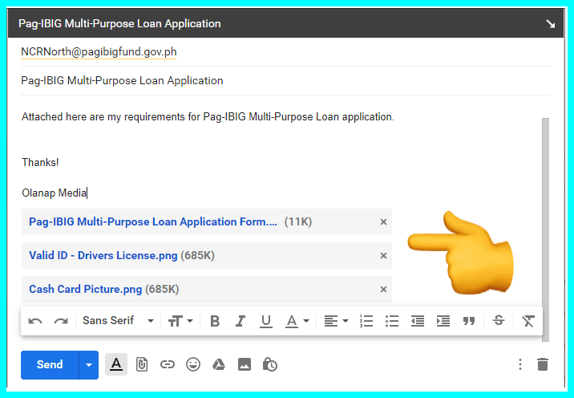574x398 pixels.
Task: Click the blue Send button
Action: (50, 364)
